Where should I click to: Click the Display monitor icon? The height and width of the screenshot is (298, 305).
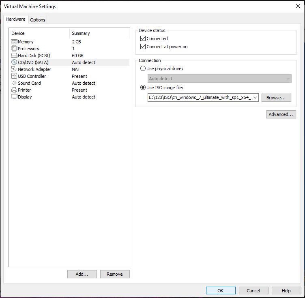coord(14,97)
